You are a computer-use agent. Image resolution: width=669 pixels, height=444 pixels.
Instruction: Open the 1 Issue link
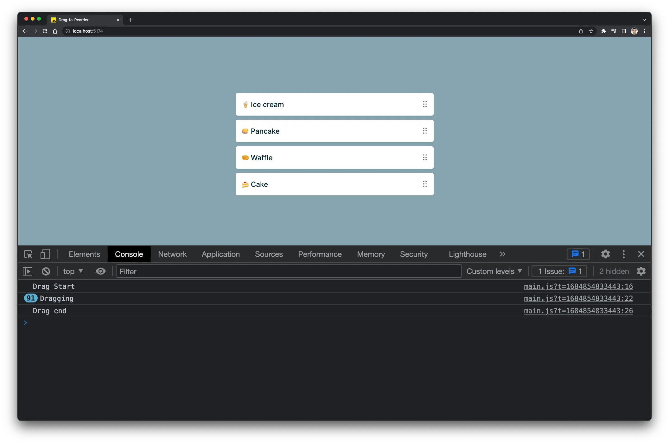tap(560, 271)
